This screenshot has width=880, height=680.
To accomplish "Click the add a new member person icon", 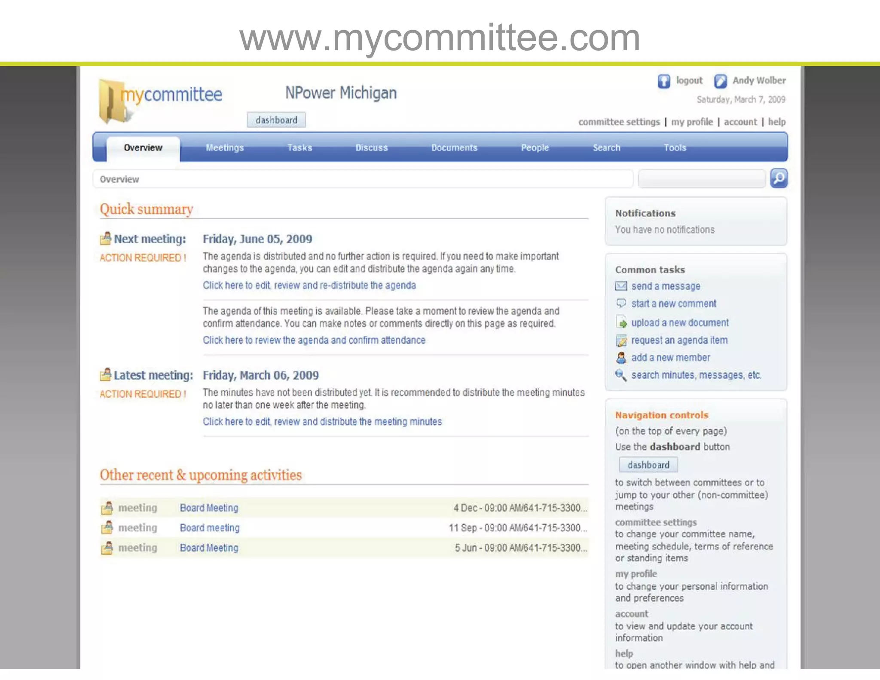I will [x=621, y=358].
